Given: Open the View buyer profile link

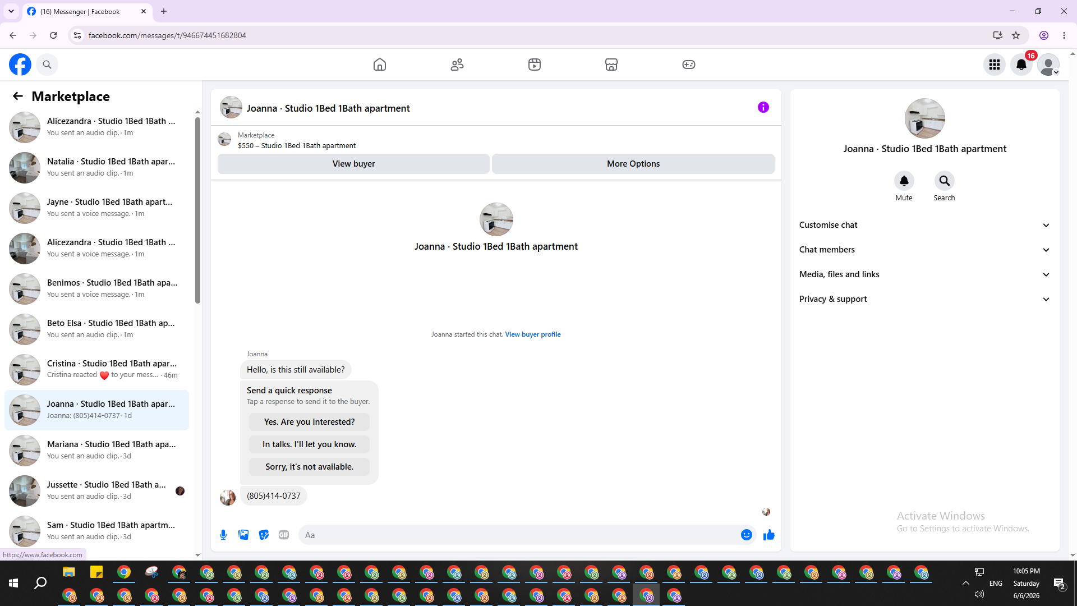Looking at the screenshot, I should tap(533, 334).
